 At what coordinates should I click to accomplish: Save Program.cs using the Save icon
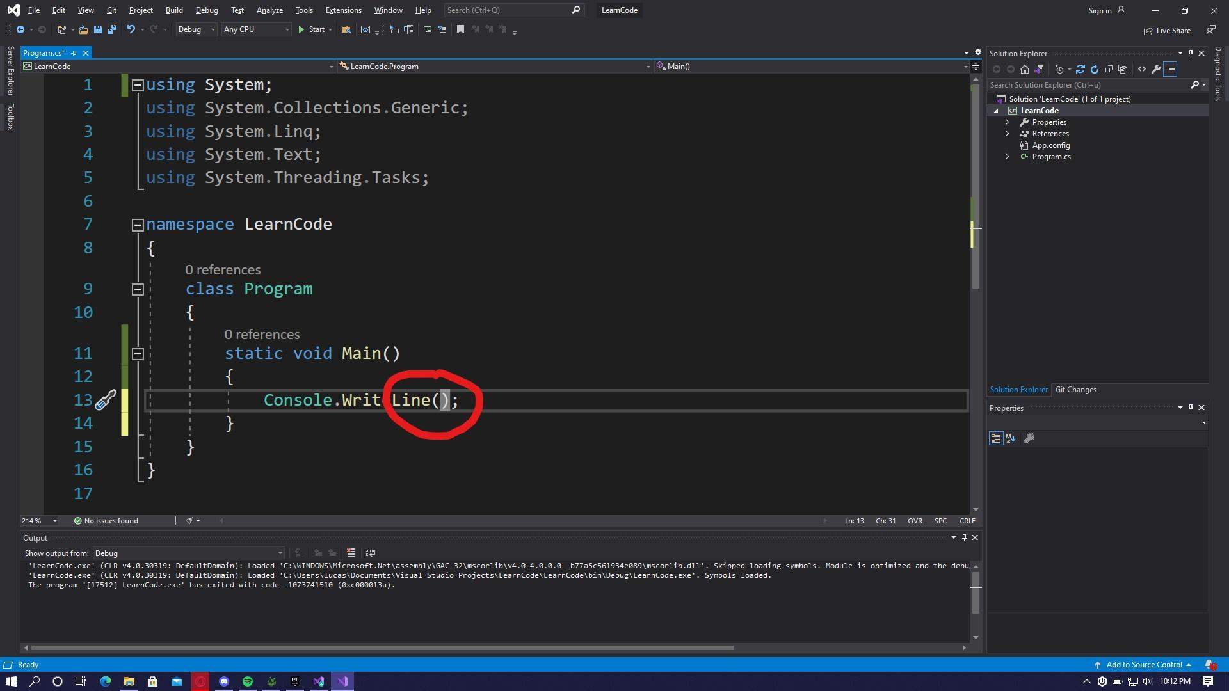click(97, 29)
